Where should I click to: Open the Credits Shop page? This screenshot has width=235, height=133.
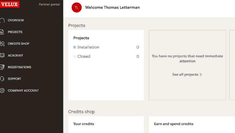coord(18,44)
